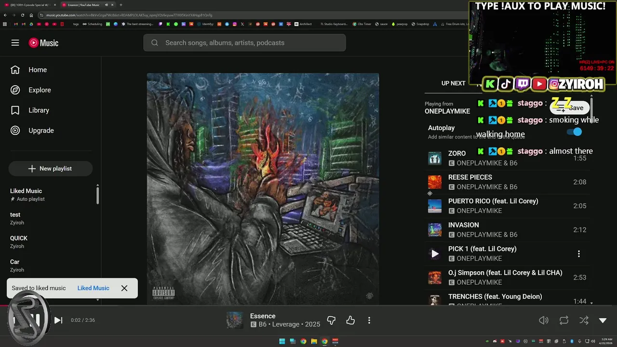Click the search magnifier icon
The width and height of the screenshot is (617, 347).
point(155,43)
